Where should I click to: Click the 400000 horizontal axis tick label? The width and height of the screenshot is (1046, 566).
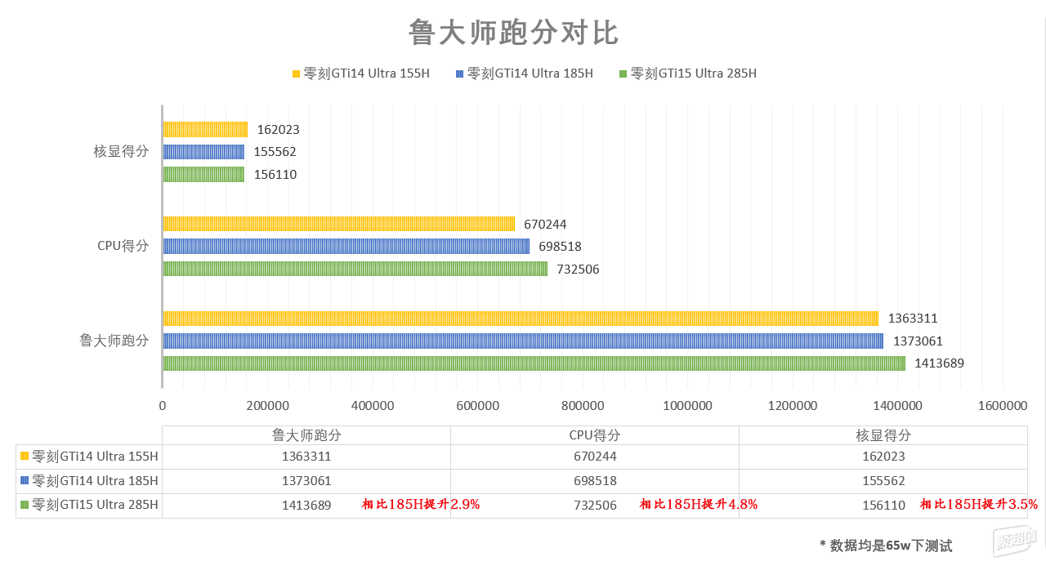tap(372, 405)
